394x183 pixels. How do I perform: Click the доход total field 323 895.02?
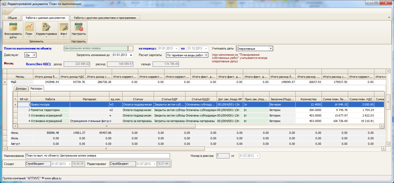click(77, 64)
